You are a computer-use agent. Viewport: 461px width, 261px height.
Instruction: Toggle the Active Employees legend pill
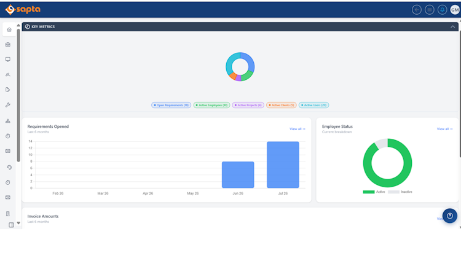pyautogui.click(x=211, y=105)
